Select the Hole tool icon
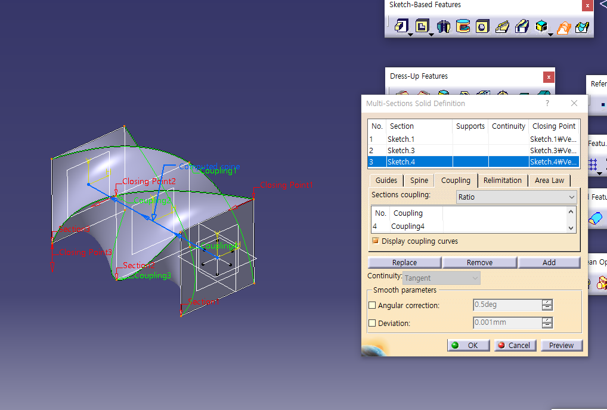Screen dimensions: 607x410 (x=482, y=26)
